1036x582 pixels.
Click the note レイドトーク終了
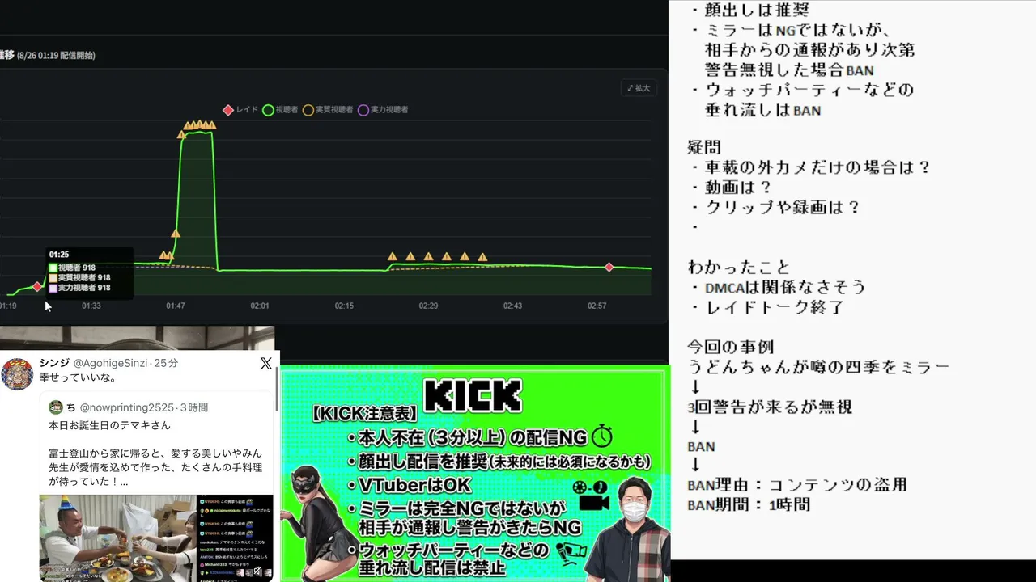(x=768, y=307)
